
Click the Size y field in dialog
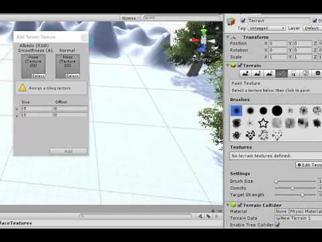tap(36, 115)
